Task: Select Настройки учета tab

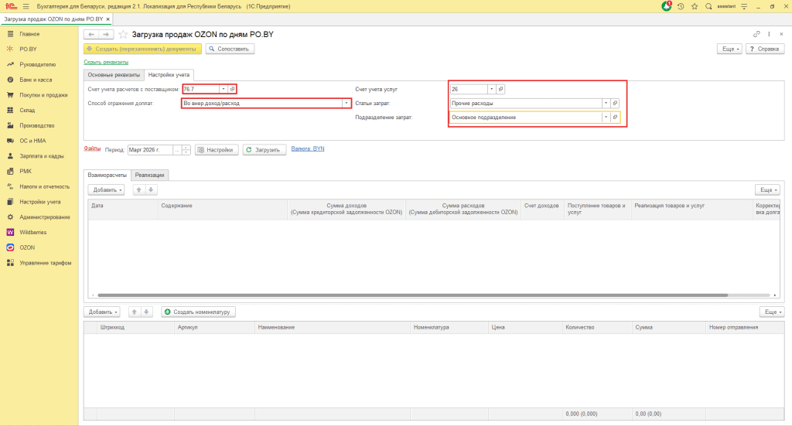Action: (169, 75)
